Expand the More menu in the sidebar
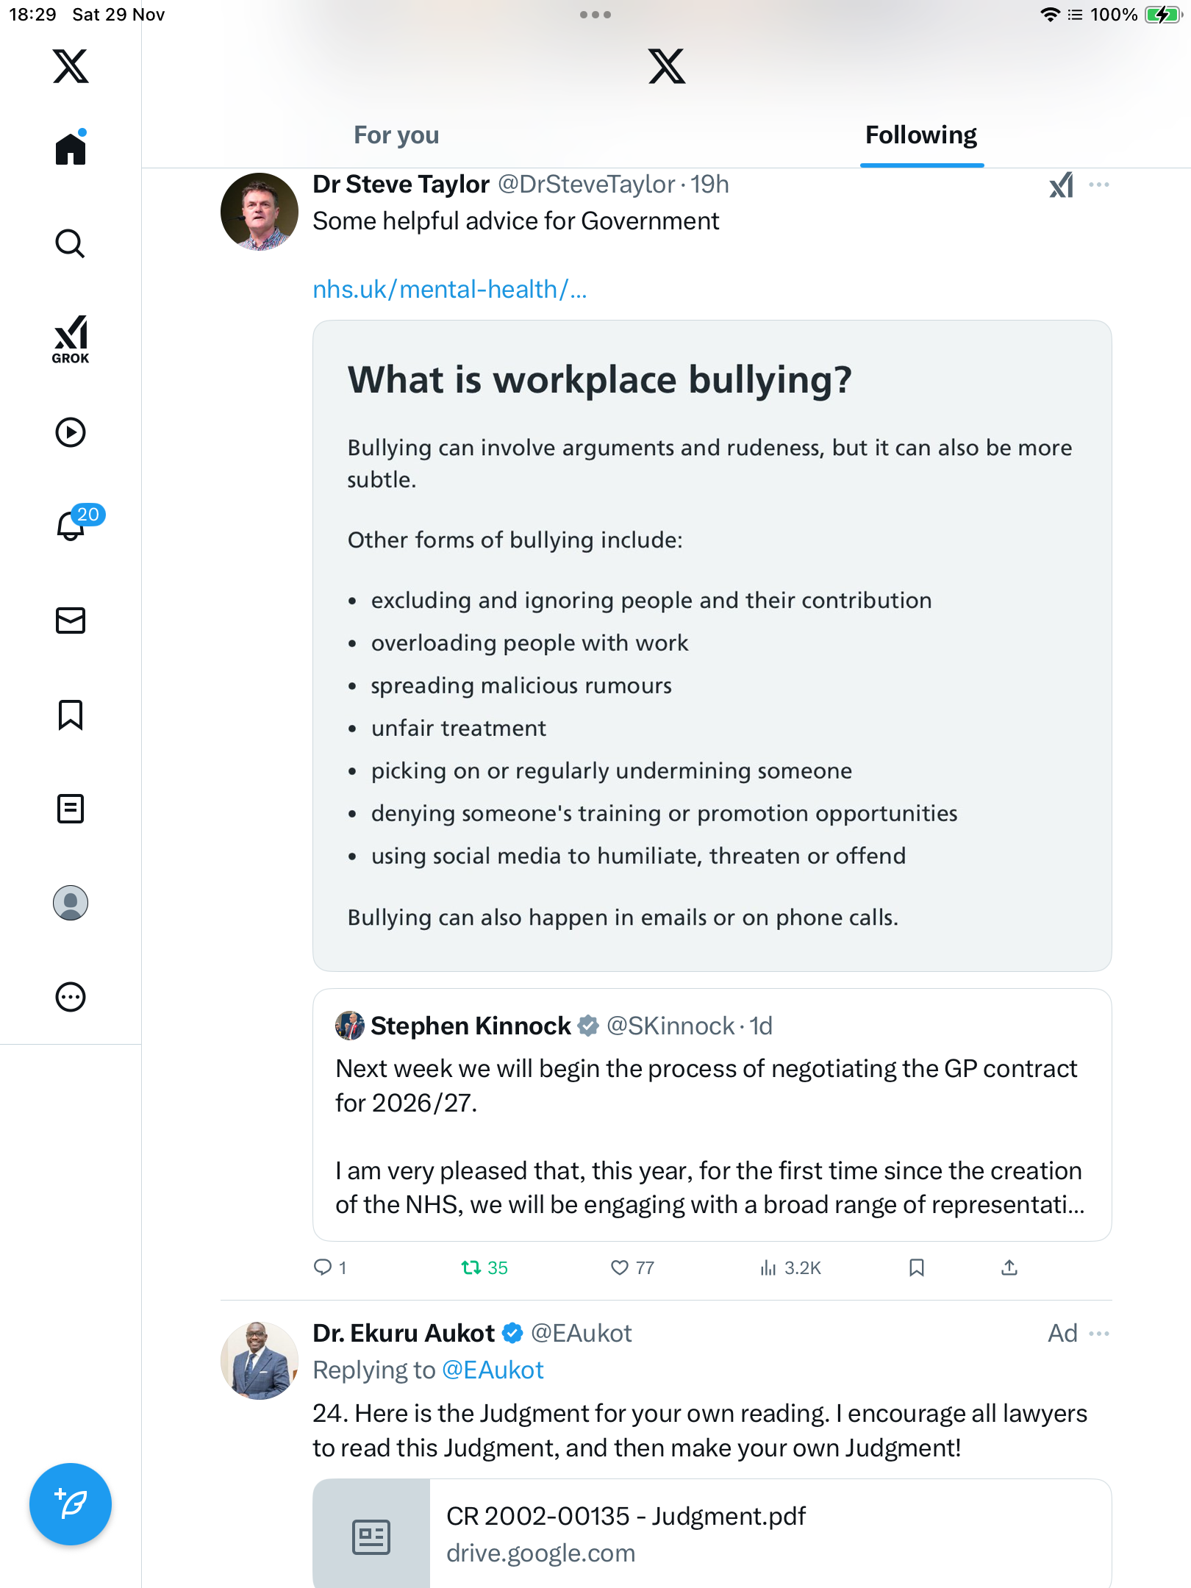 point(71,997)
